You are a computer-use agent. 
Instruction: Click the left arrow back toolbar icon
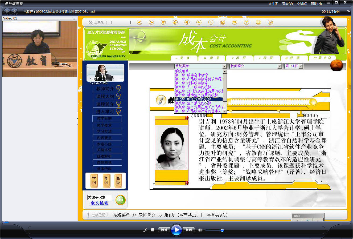[139, 22]
